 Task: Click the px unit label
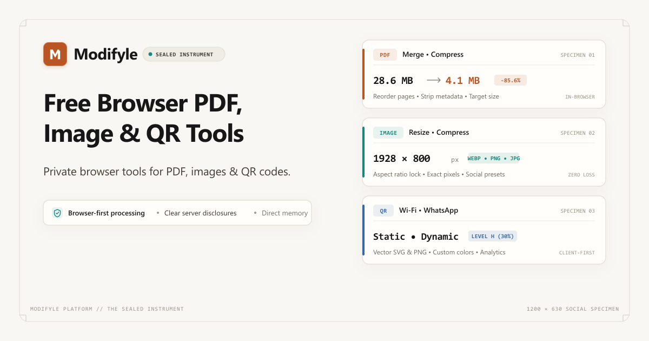point(455,160)
